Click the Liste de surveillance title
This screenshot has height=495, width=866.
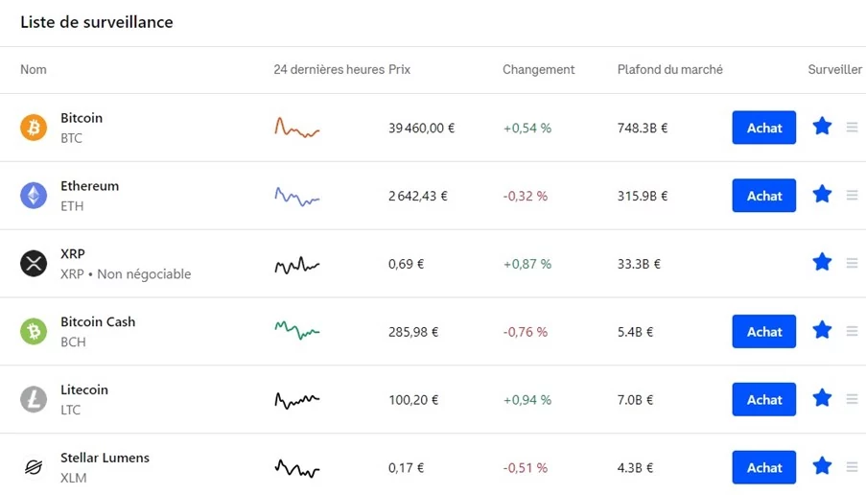[97, 22]
